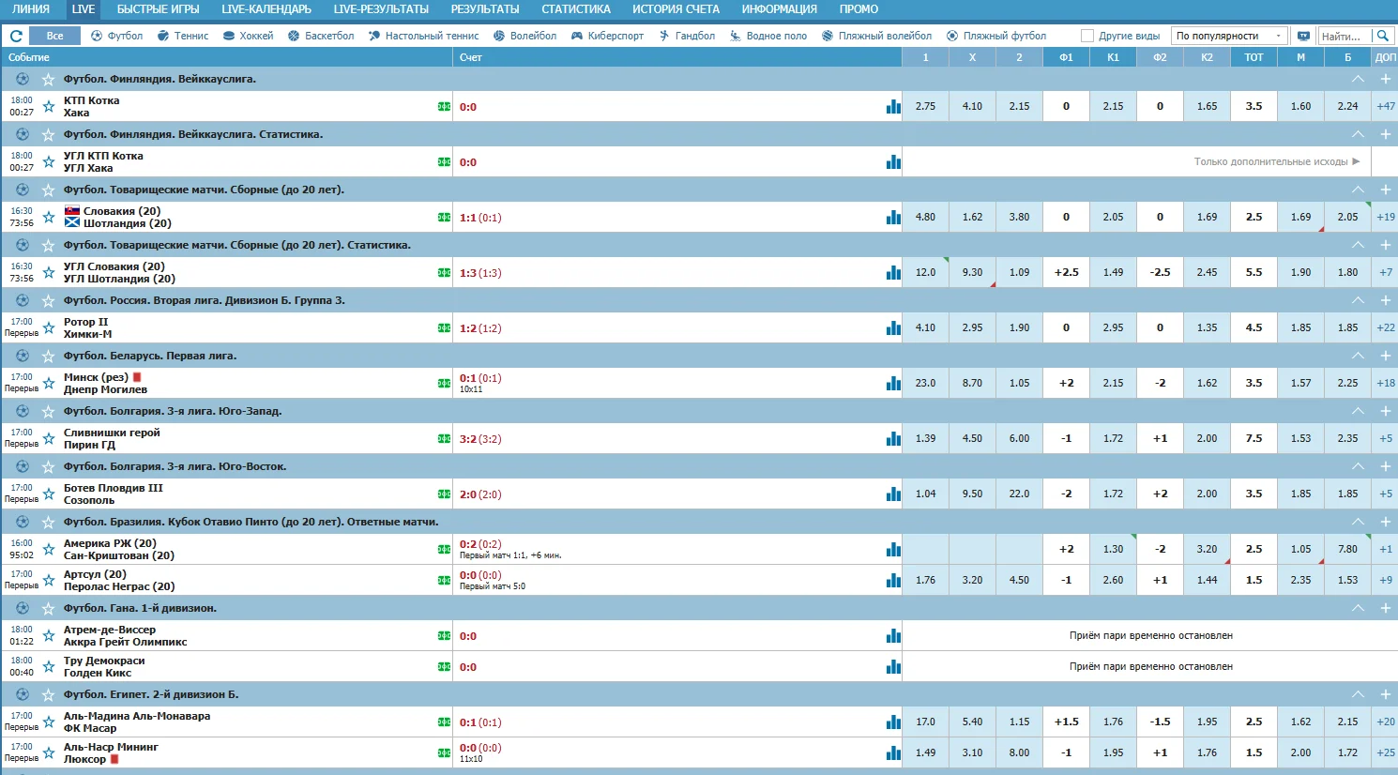
Task: Open the По популярности sorting dropdown
Action: point(1229,36)
